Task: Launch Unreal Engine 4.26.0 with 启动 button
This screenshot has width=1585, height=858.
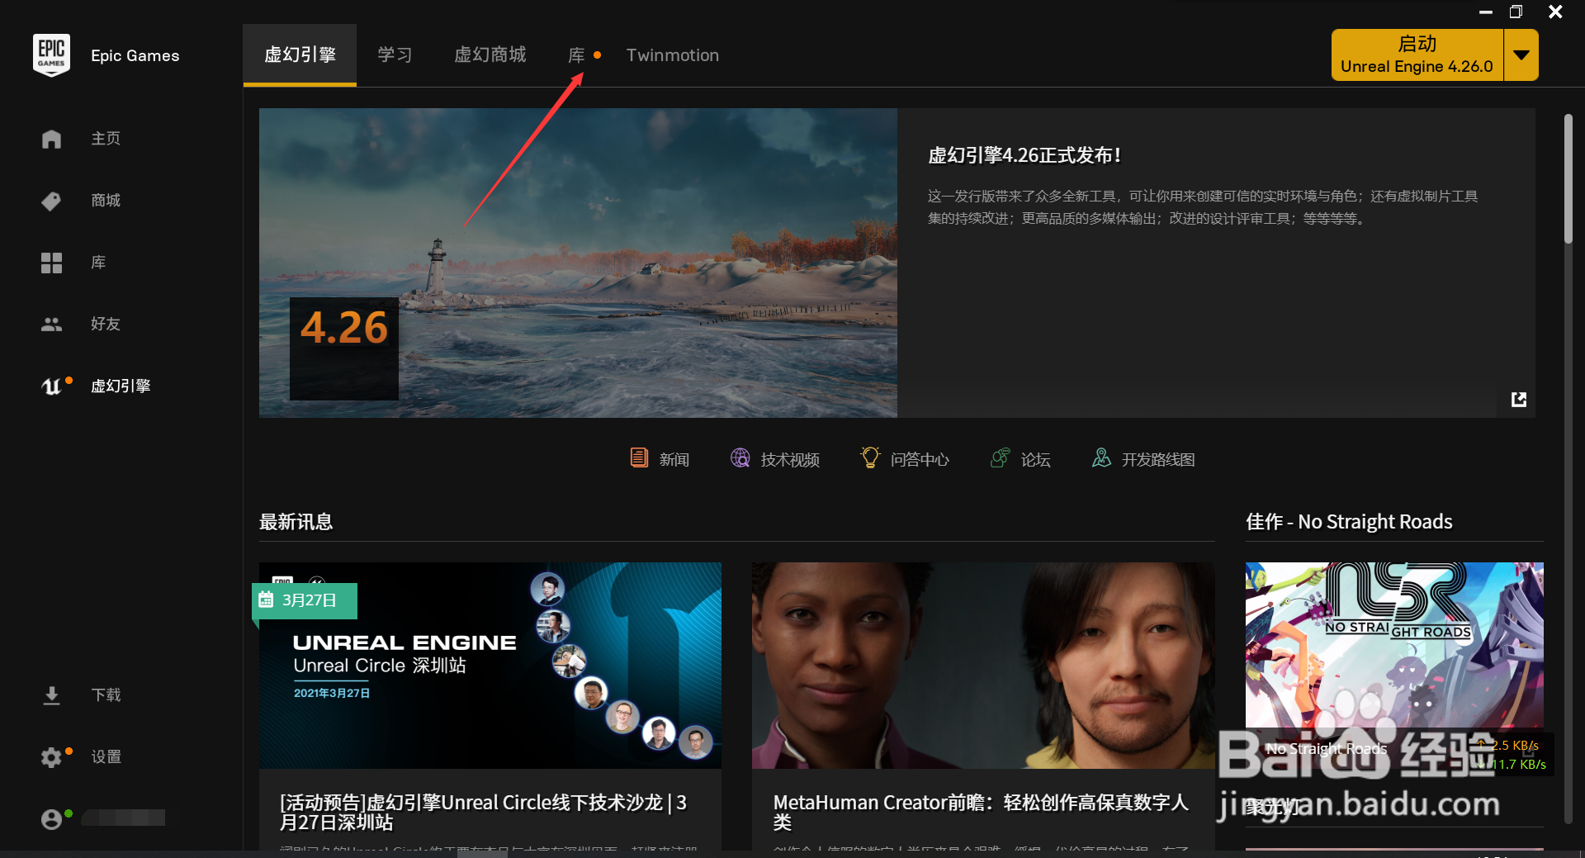Action: (1417, 55)
